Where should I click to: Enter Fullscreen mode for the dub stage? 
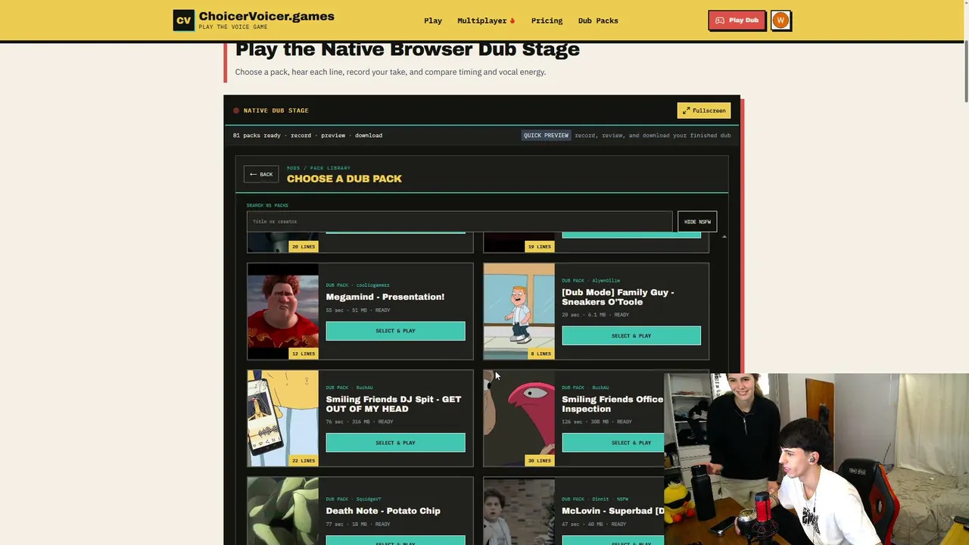pyautogui.click(x=704, y=111)
